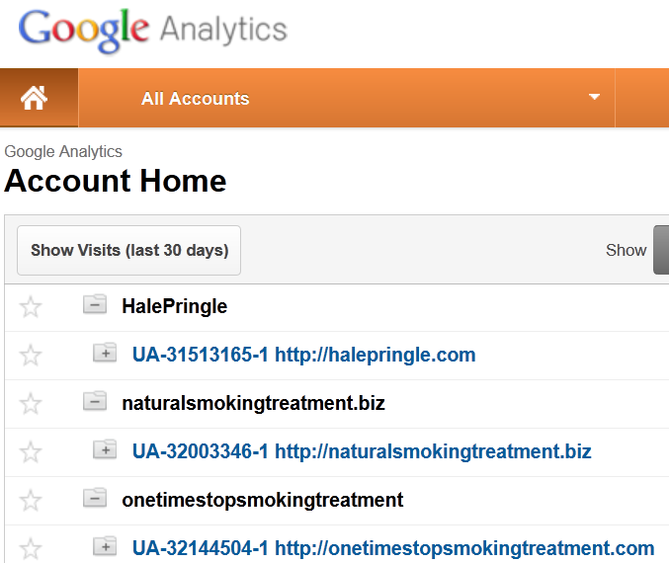Expand the UA-32003346-1 property folder
The height and width of the screenshot is (563, 669).
coord(105,449)
